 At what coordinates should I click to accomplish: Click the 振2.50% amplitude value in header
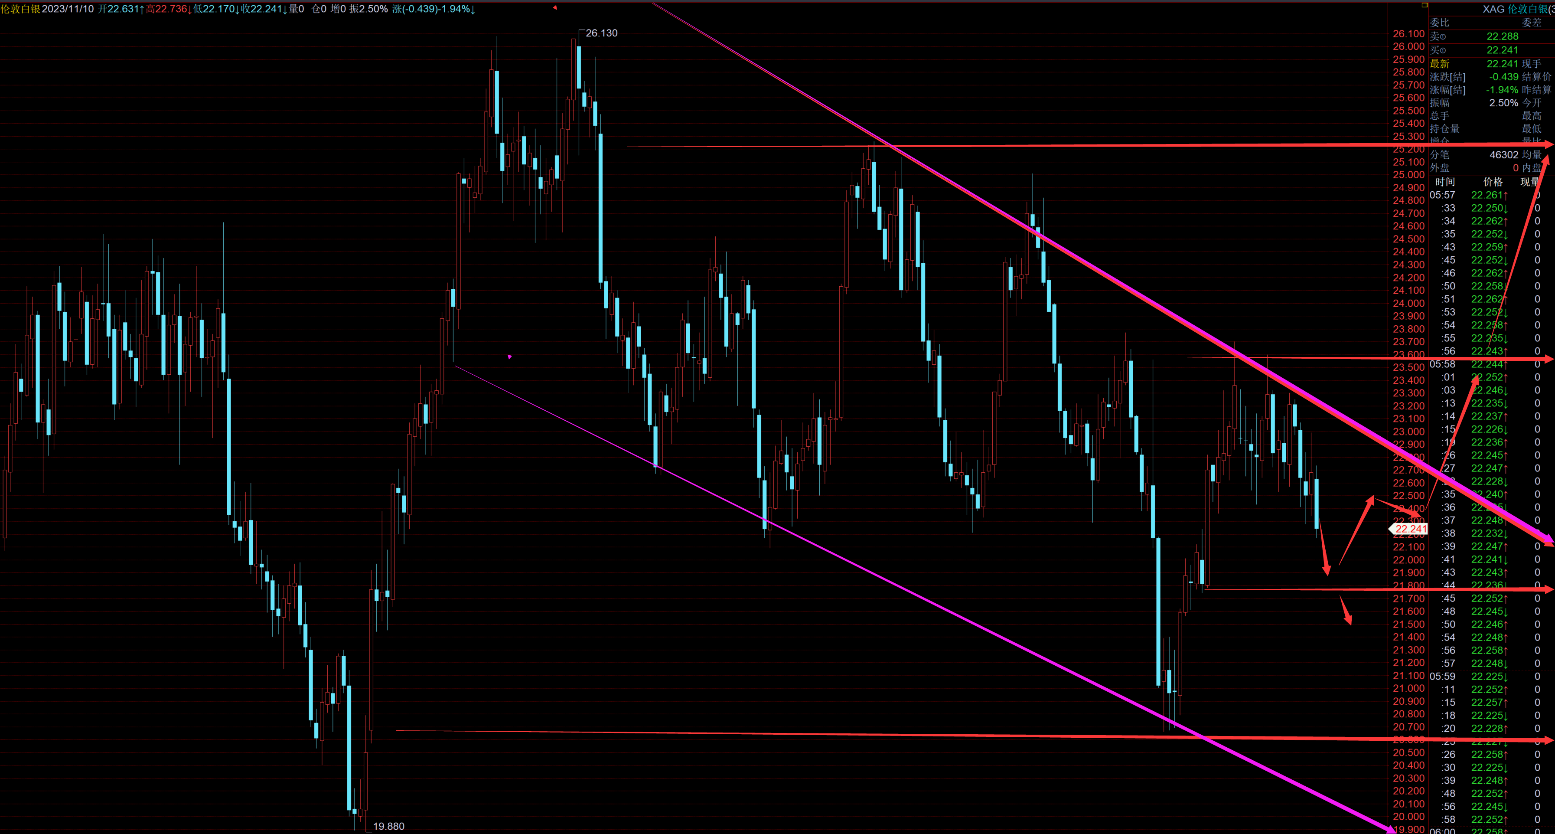tap(368, 9)
